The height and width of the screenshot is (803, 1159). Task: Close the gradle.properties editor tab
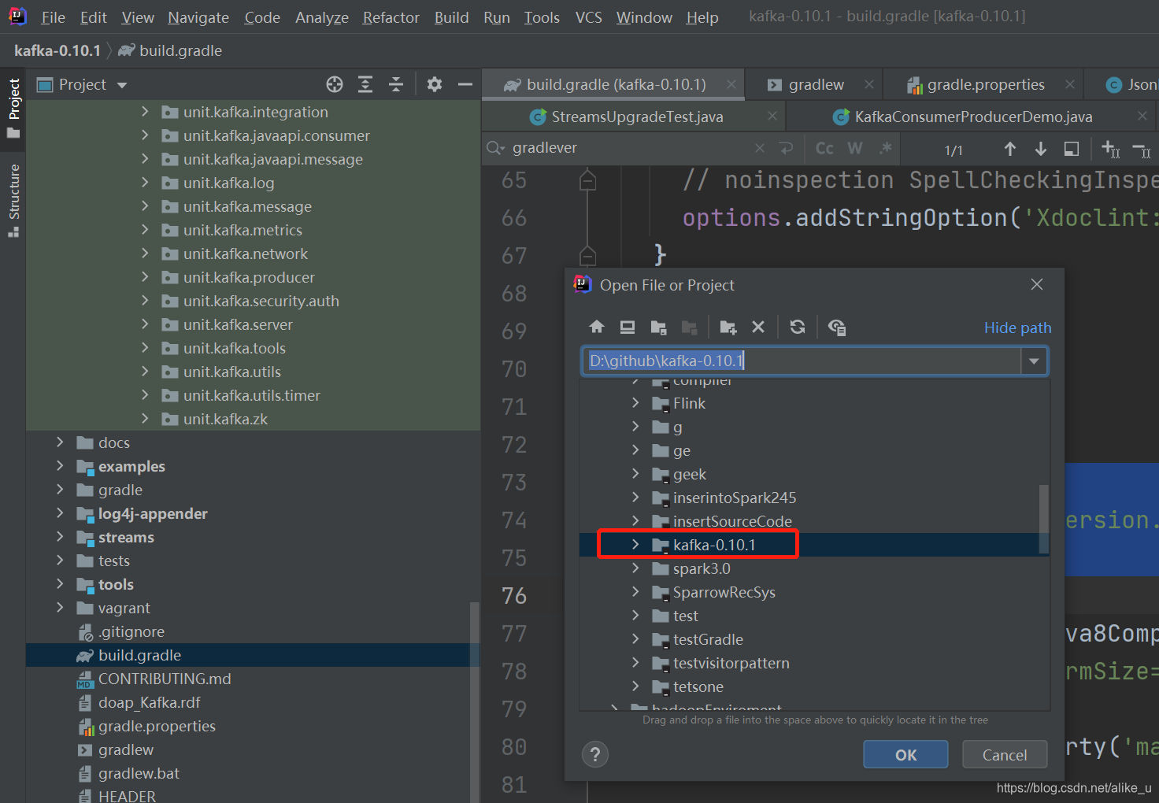1070,84
